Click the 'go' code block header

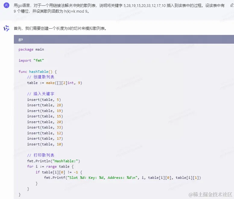(124, 39)
